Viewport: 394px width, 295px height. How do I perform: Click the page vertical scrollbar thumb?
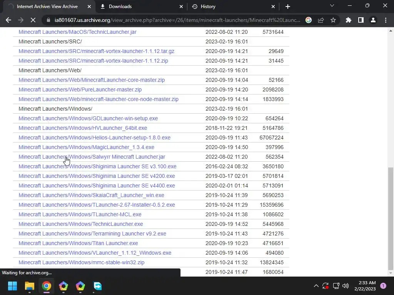point(391,219)
